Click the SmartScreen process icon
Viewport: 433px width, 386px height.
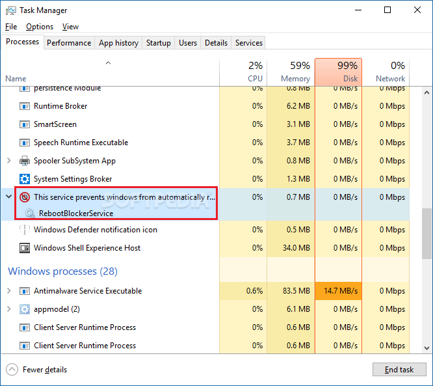click(x=25, y=124)
